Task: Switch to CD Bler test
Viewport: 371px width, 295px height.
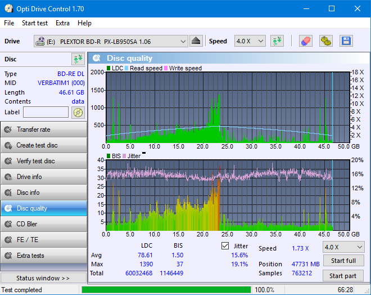Action: 43,224
